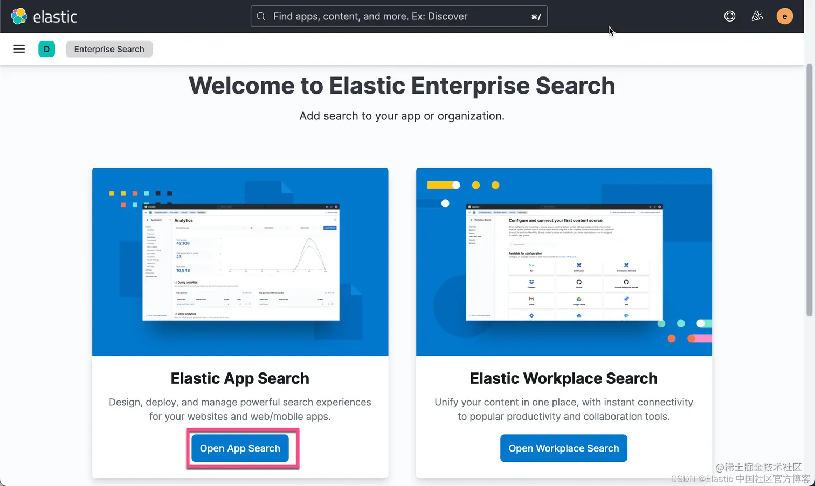
Task: Open the user avatar 'e' menu
Action: (785, 16)
